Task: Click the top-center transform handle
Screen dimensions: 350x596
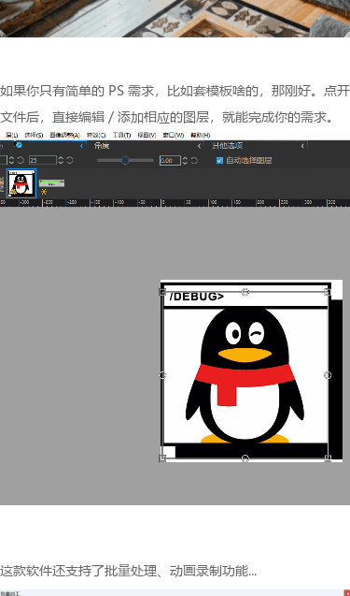Action: coord(245,292)
